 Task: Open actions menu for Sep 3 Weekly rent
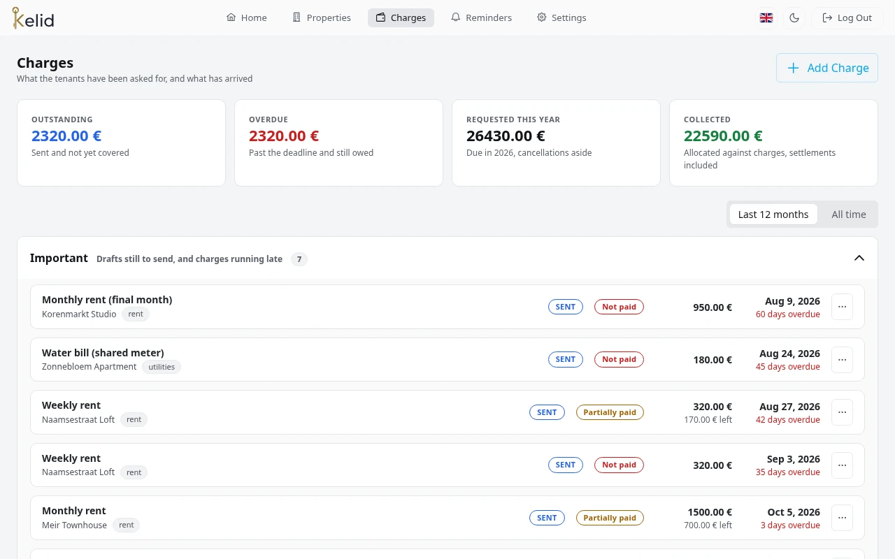(x=842, y=465)
